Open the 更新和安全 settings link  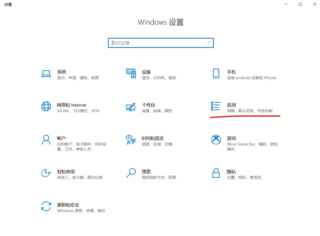[x=68, y=205]
